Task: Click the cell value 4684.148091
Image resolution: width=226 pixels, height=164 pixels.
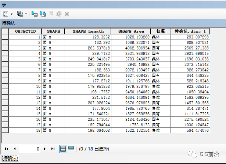Action: 137,97
